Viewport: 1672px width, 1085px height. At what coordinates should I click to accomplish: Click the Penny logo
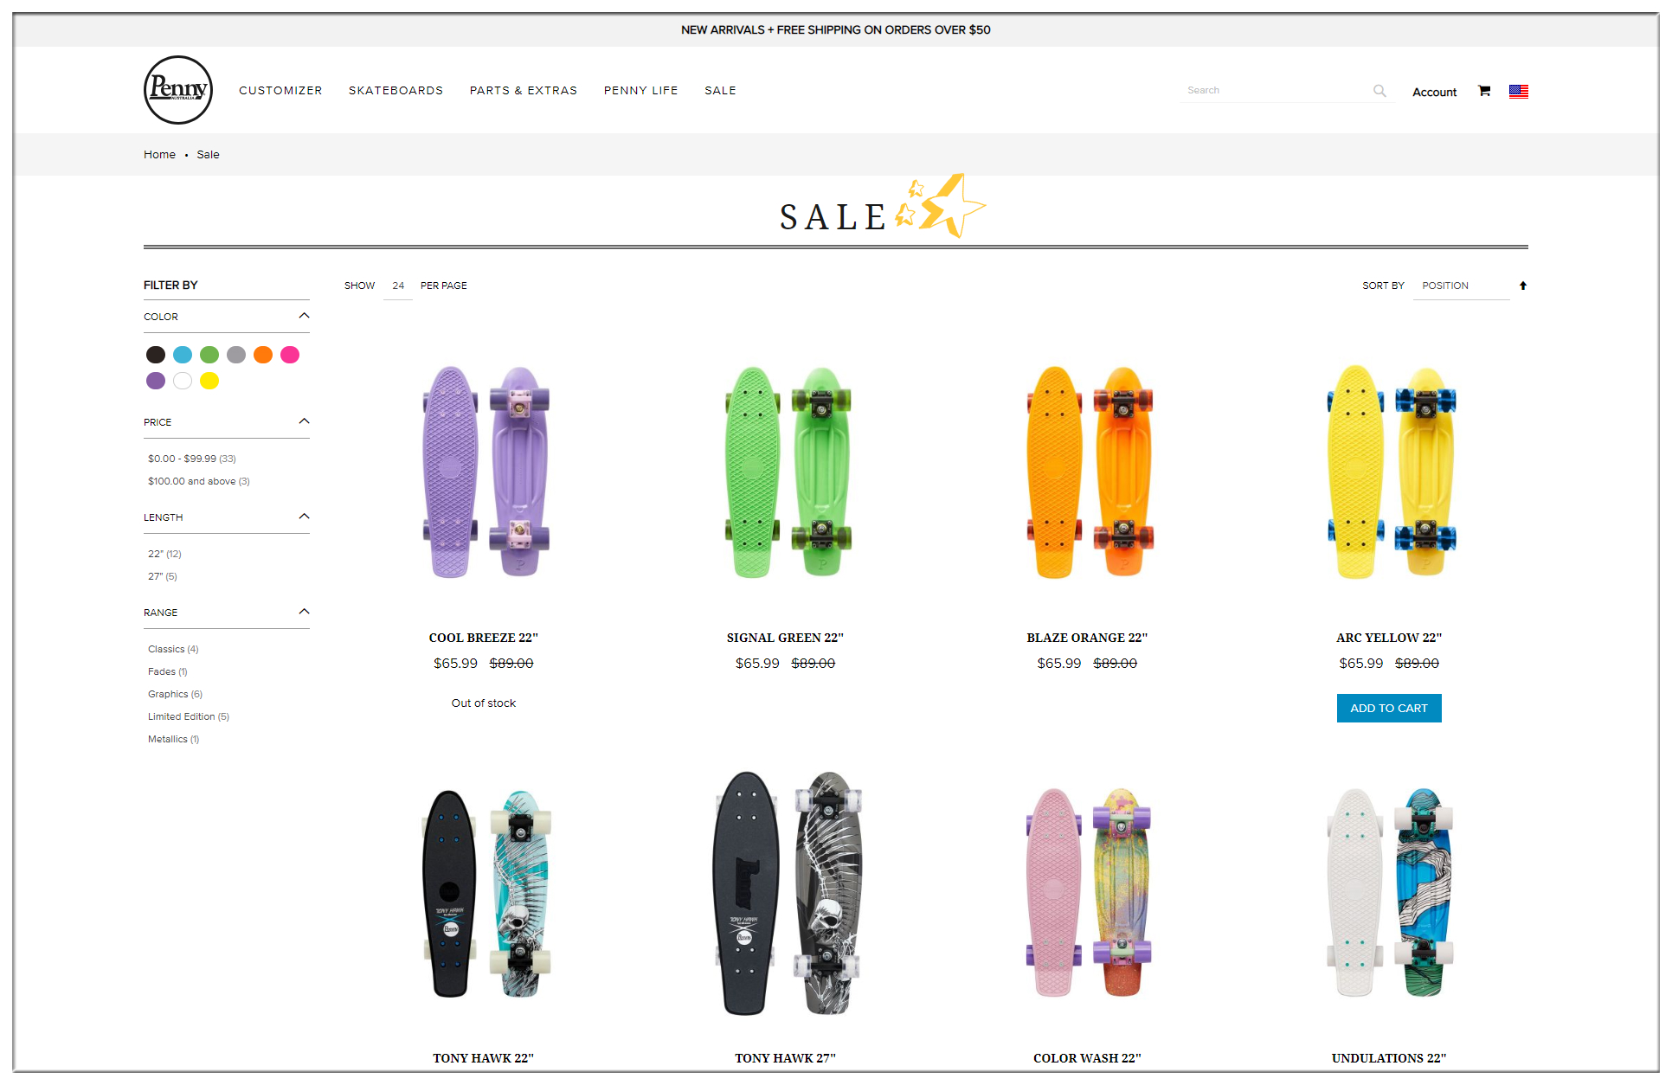click(x=177, y=90)
